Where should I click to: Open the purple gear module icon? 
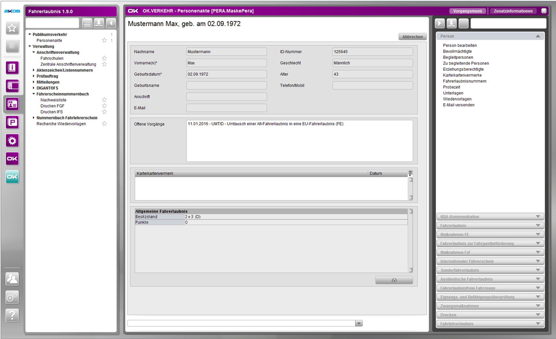pyautogui.click(x=12, y=140)
